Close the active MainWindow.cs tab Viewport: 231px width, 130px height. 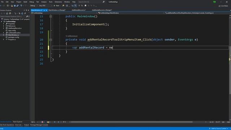(x=47, y=10)
